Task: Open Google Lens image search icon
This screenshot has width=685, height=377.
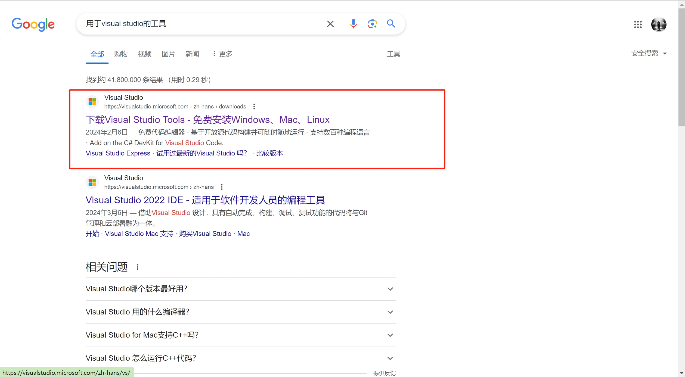Action: (x=372, y=24)
